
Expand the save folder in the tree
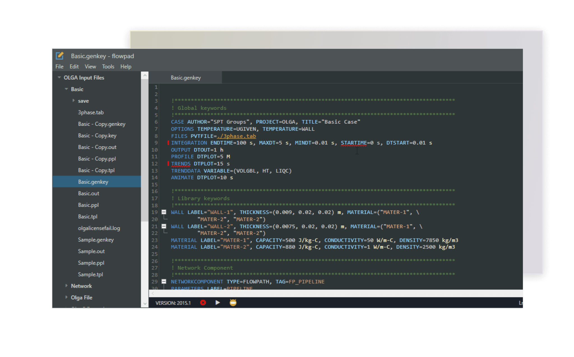[74, 101]
